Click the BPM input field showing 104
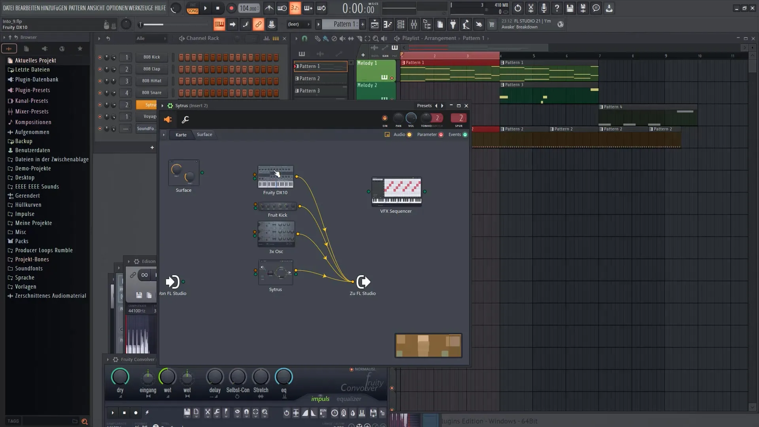 (248, 8)
